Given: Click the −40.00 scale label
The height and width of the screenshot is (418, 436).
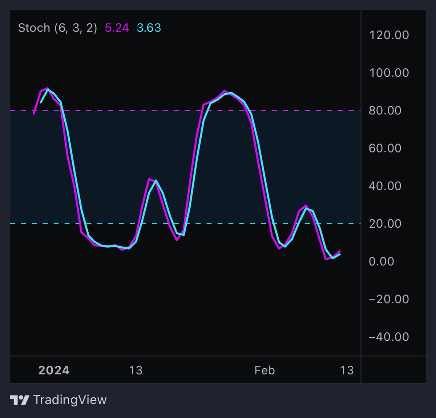Looking at the screenshot, I should (x=389, y=337).
